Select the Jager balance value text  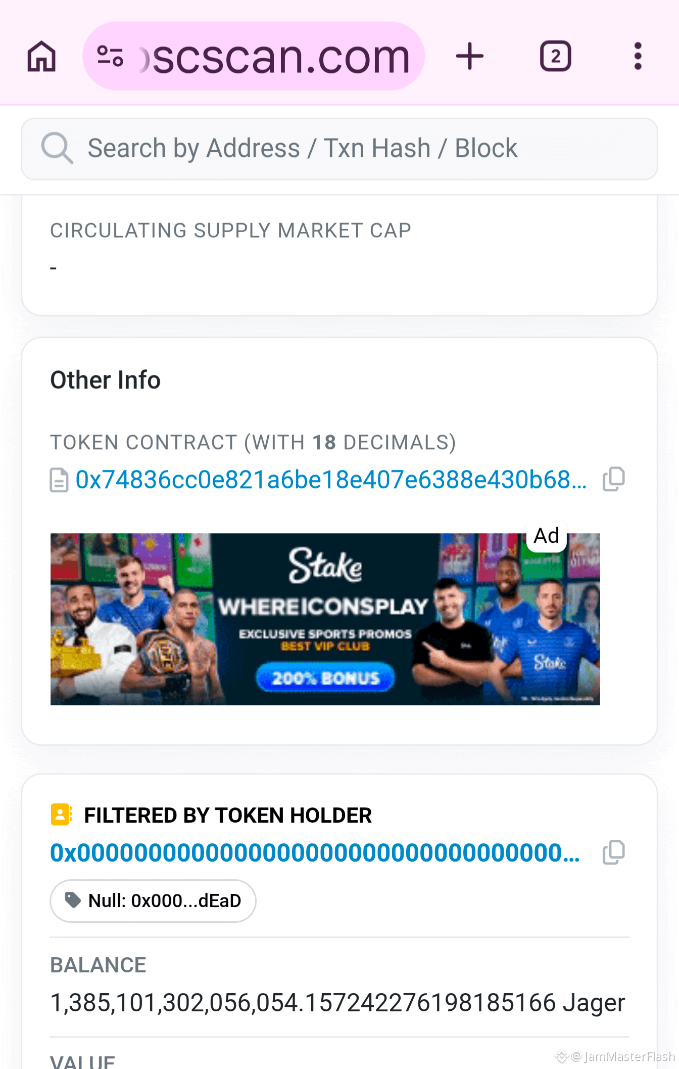coord(337,1002)
